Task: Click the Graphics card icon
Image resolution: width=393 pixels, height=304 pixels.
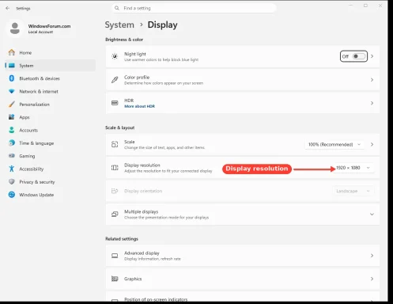Action: pyautogui.click(x=115, y=279)
